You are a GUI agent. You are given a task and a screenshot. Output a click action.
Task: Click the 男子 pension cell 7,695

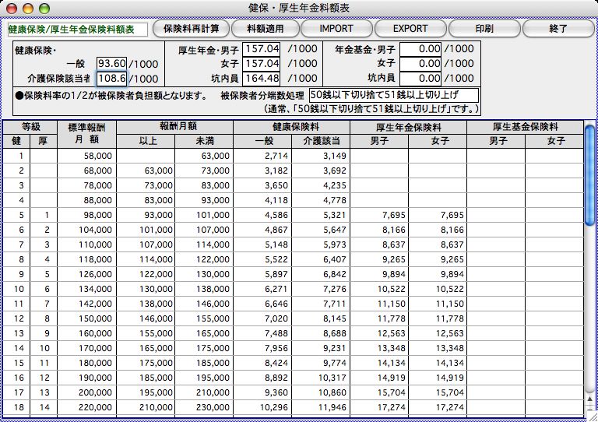[x=379, y=215]
